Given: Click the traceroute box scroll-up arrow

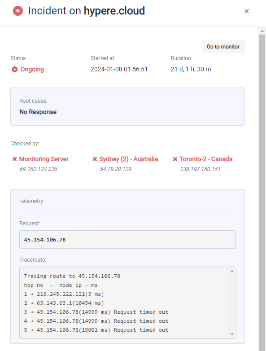Looking at the screenshot, I should [232, 271].
